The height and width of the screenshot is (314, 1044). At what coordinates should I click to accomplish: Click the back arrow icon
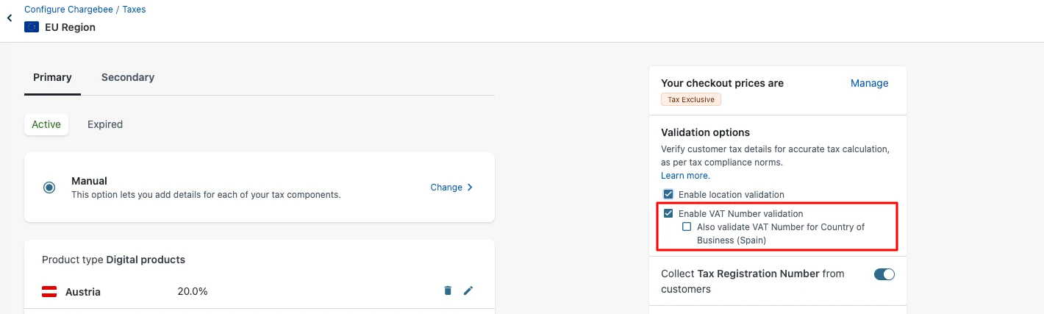10,18
